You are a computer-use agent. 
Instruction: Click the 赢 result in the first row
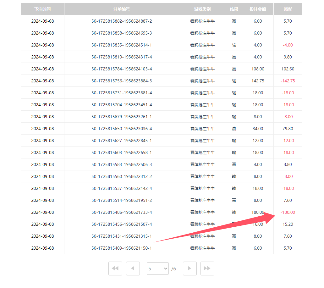coord(234,21)
